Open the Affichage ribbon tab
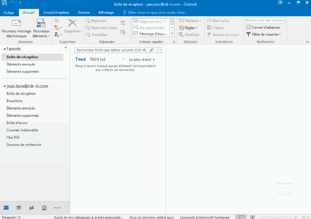Screen dimensions: 311x219 [106, 12]
